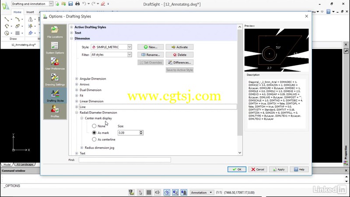Click the Activate style button
The image size is (350, 197).
point(179,47)
